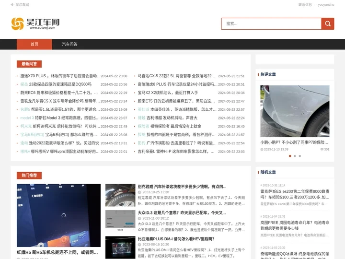The height and width of the screenshot is (259, 345).
Task: Open the 别克君威 汽车补漆 article title
Action: [182, 187]
